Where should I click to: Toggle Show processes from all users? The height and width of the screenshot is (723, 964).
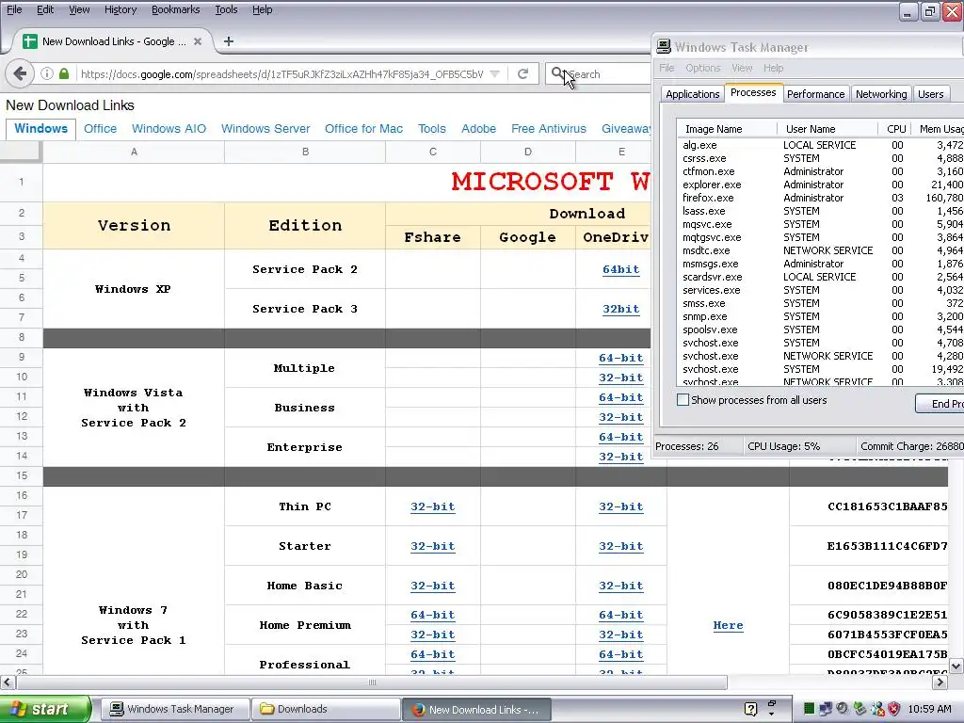pos(683,399)
